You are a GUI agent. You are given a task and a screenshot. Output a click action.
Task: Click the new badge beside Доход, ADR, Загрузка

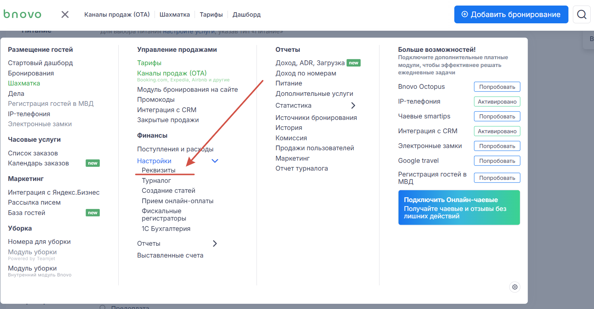pyautogui.click(x=354, y=63)
